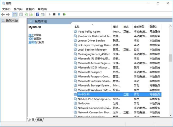Select KtmRm for Distributed Tr... service
Screen dimensions: 173x127
click(117, 36)
